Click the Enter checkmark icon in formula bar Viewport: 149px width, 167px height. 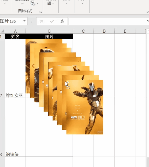(52, 21)
